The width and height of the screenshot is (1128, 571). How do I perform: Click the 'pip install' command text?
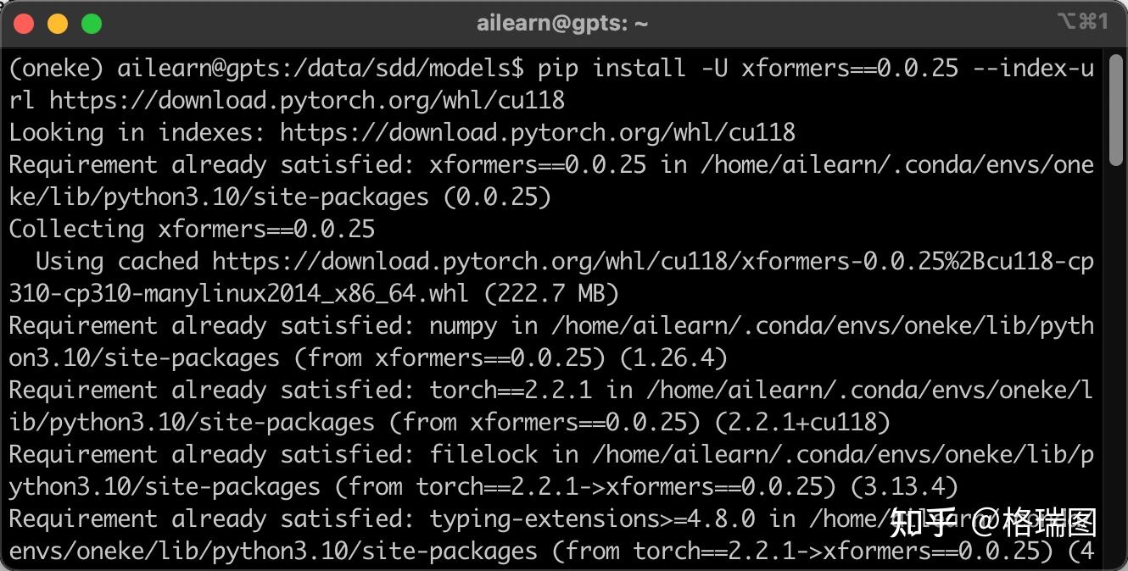pyautogui.click(x=611, y=68)
